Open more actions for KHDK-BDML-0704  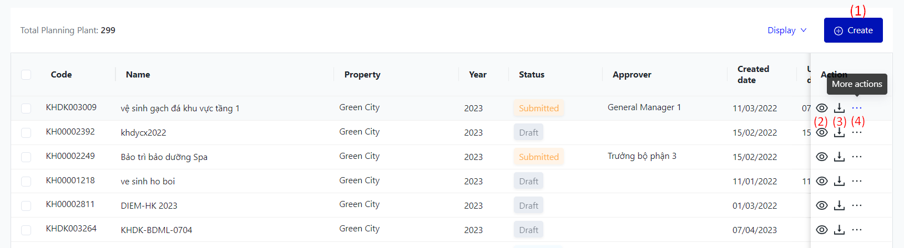(857, 230)
